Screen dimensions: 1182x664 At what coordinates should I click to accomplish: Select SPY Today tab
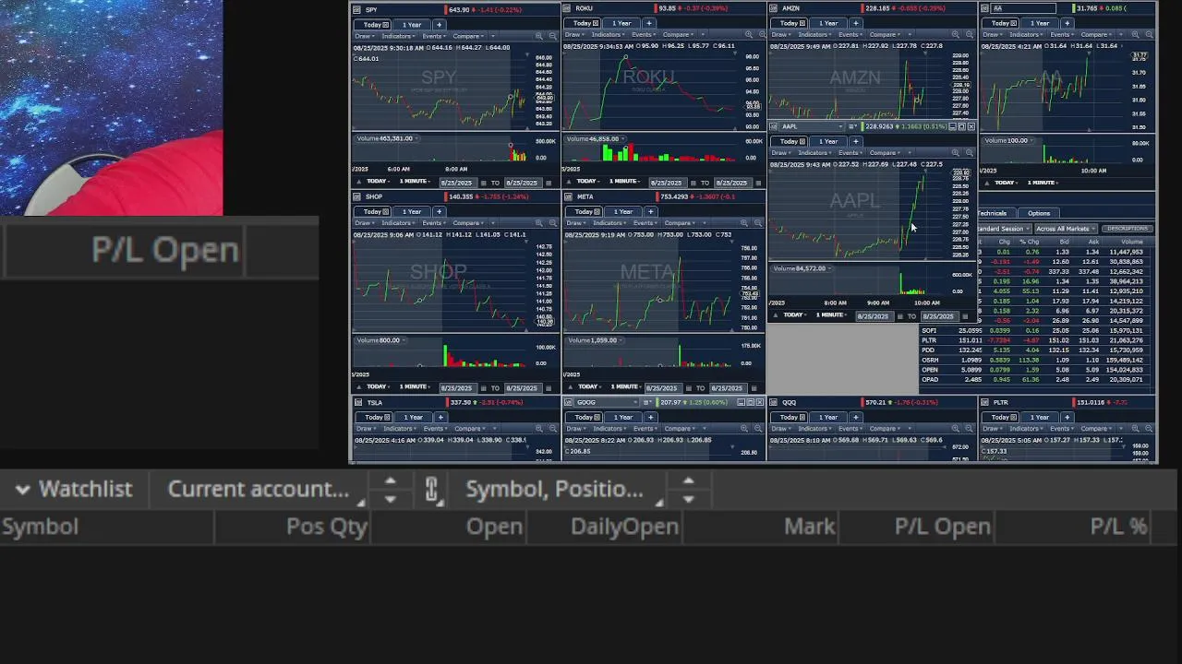(x=373, y=24)
